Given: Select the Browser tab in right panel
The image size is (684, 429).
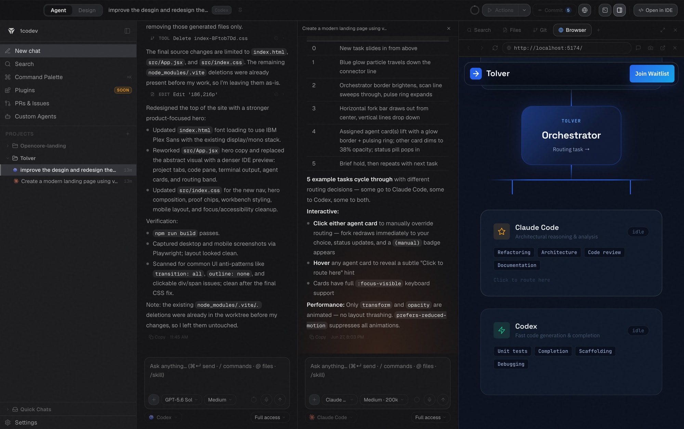Looking at the screenshot, I should 572,30.
